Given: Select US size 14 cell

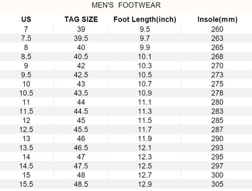Looking at the screenshot, I should tap(26, 157).
